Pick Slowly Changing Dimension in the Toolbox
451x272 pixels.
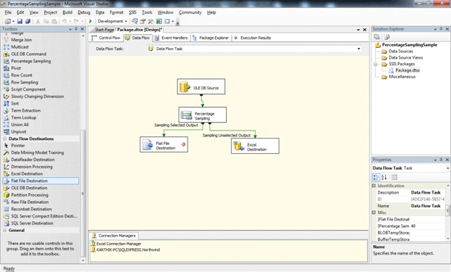38,96
